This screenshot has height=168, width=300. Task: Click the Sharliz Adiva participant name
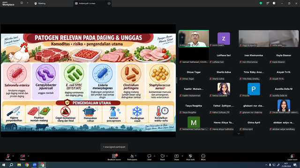(x=224, y=72)
